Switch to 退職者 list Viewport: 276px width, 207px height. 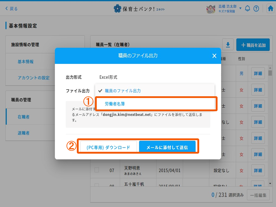click(x=24, y=133)
